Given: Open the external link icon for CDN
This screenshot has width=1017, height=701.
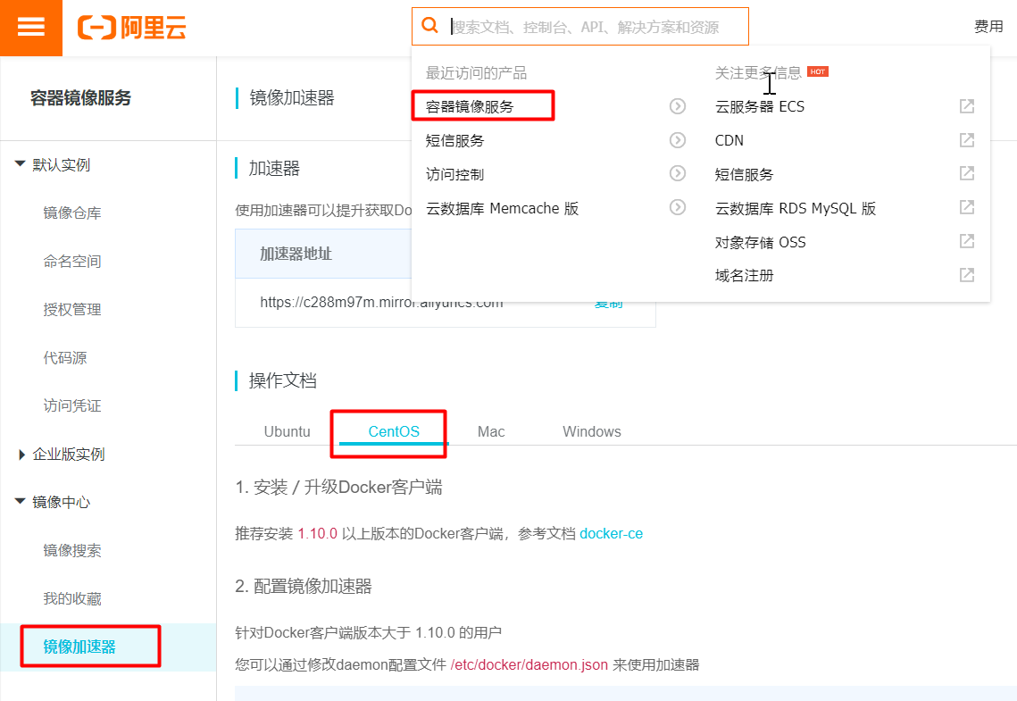Looking at the screenshot, I should click(966, 139).
